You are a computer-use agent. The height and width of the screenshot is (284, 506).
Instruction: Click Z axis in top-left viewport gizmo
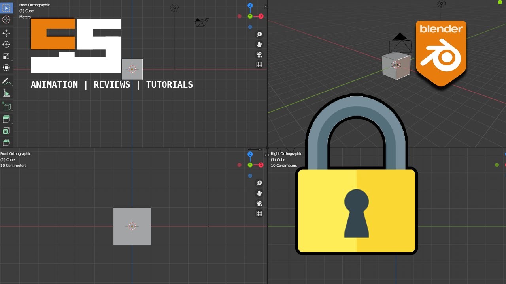point(250,6)
